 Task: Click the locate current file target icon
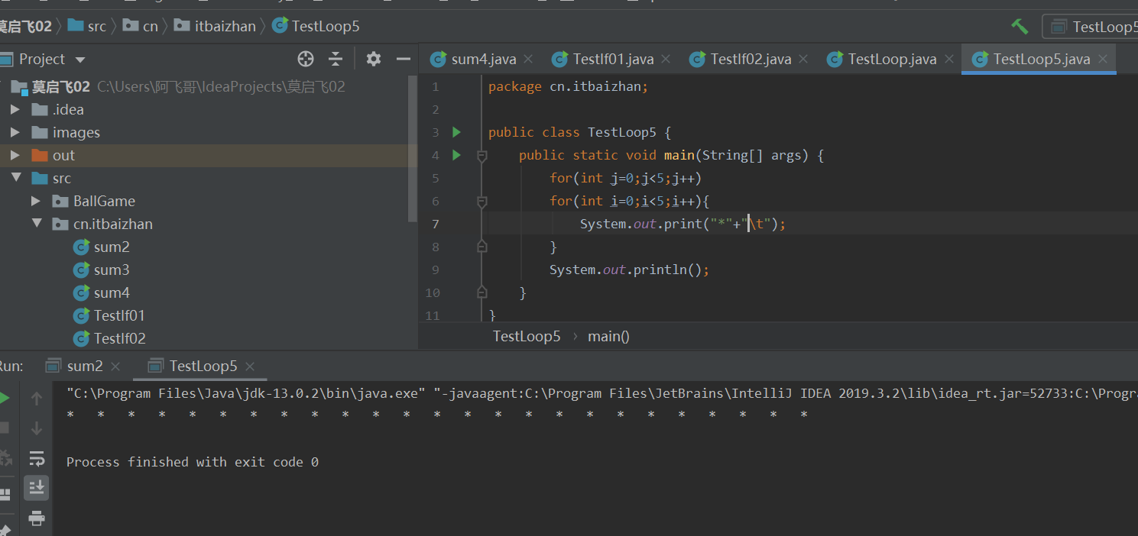click(306, 59)
